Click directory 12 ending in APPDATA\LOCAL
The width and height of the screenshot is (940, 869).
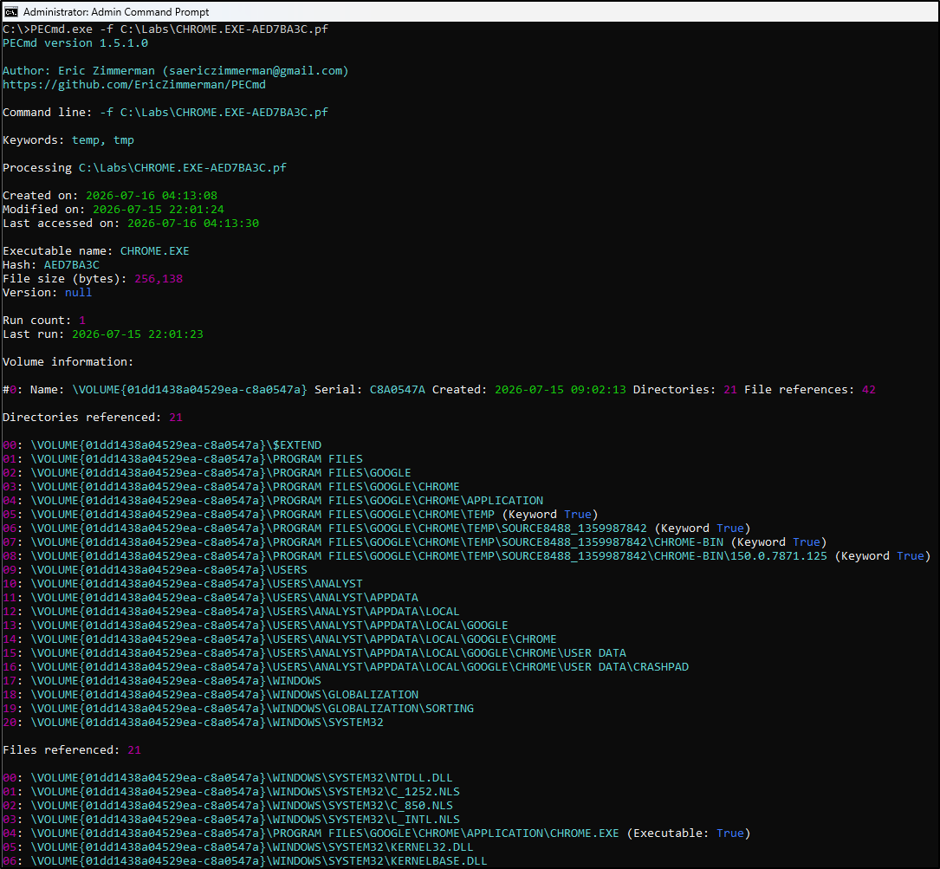coord(231,611)
